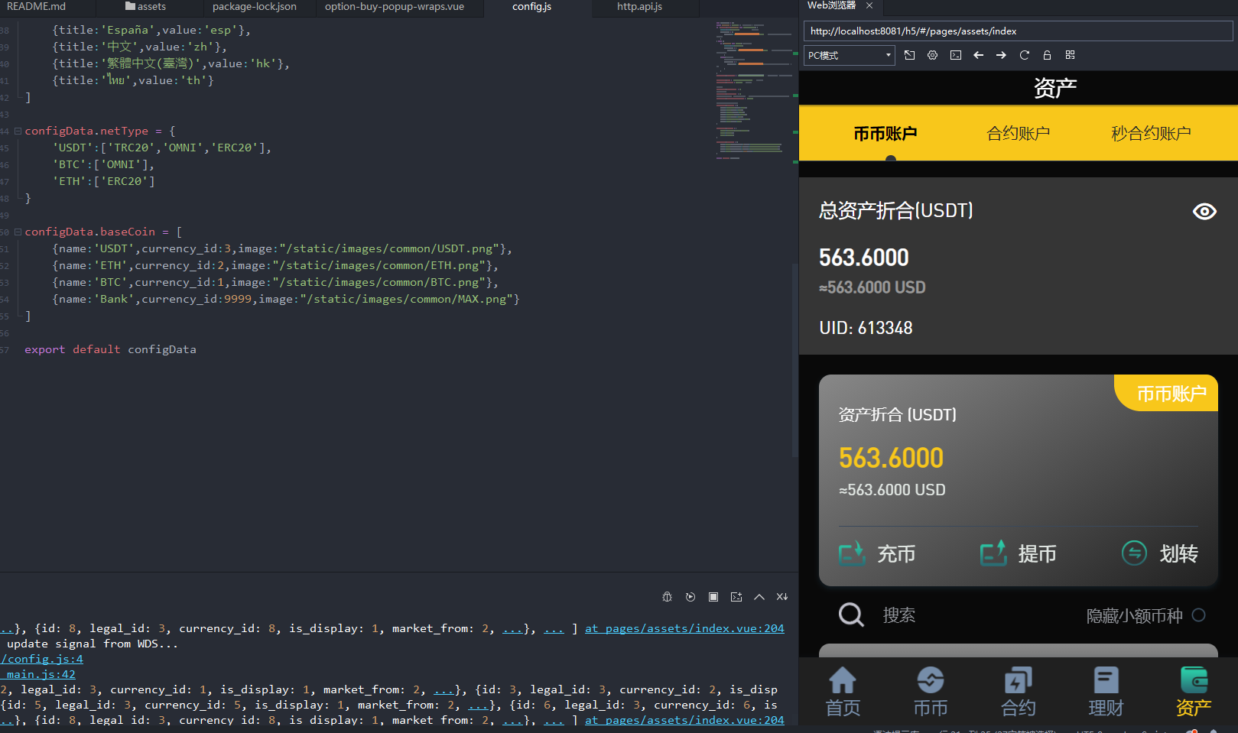
Task: Open the /config.js:4 console link
Action: 42,659
